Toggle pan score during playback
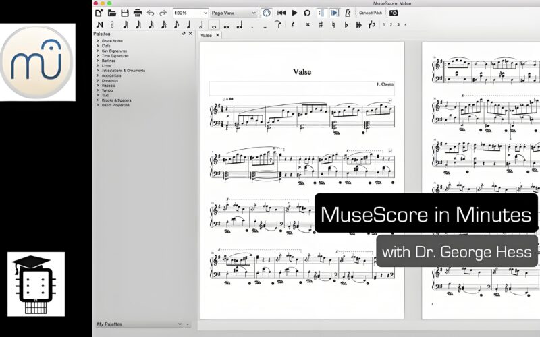 coord(334,13)
